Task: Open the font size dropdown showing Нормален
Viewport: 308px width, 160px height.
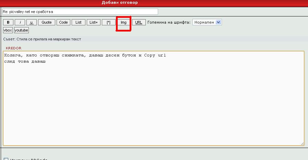Action: tap(207, 22)
